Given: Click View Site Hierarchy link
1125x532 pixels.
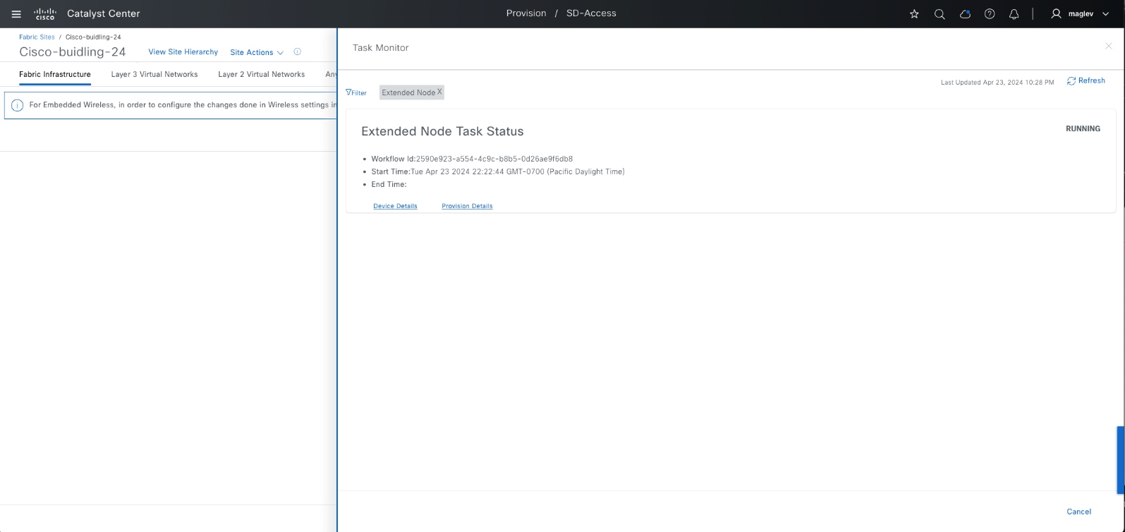Looking at the screenshot, I should (183, 52).
